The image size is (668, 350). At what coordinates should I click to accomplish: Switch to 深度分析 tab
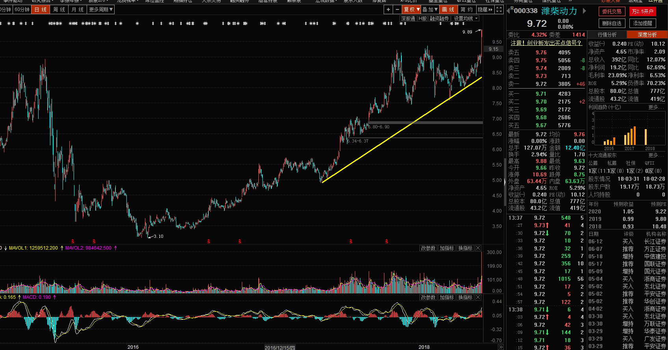(647, 35)
